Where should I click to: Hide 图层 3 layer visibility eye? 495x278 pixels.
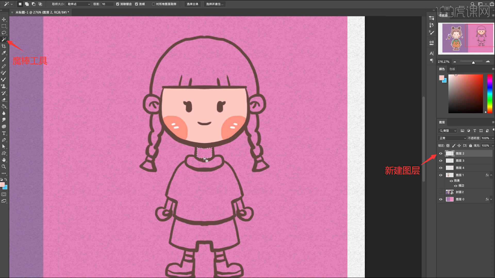click(441, 161)
